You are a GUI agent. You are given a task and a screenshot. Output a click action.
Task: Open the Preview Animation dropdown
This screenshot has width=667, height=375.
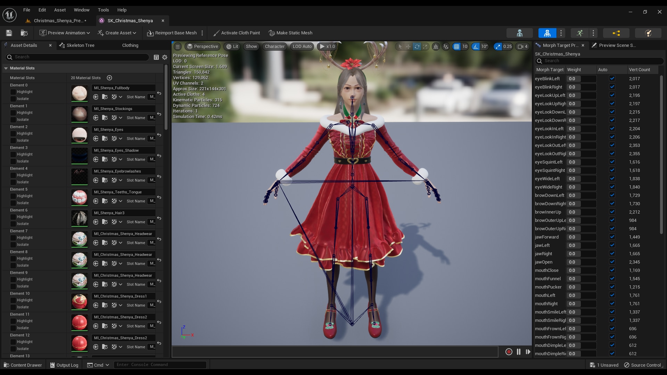(89, 33)
